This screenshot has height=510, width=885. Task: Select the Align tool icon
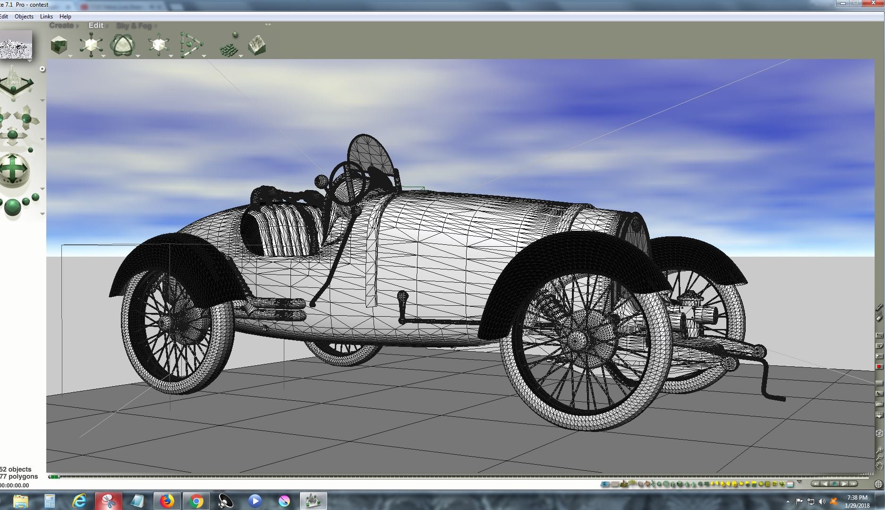pos(191,45)
